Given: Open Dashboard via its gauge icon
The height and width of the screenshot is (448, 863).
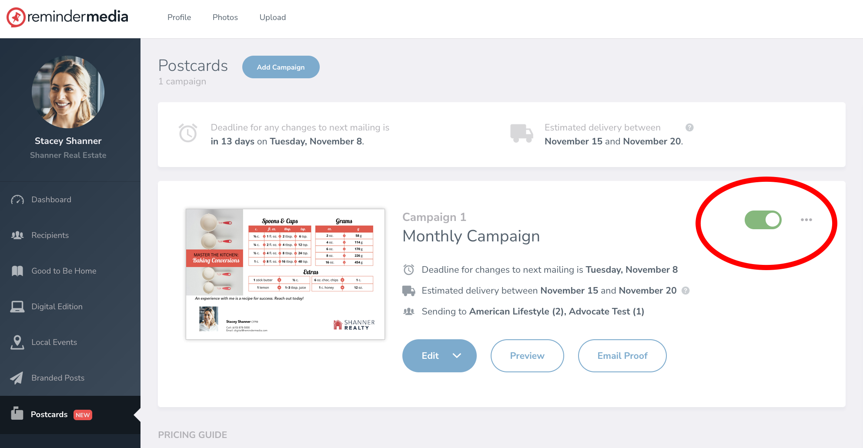Looking at the screenshot, I should [17, 200].
